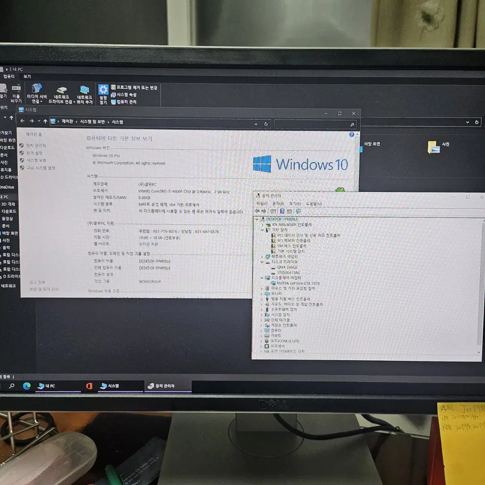Image resolution: width=485 pixels, height=485 pixels.
Task: Open 원격 설정 link in System sidebar
Action: [34, 153]
